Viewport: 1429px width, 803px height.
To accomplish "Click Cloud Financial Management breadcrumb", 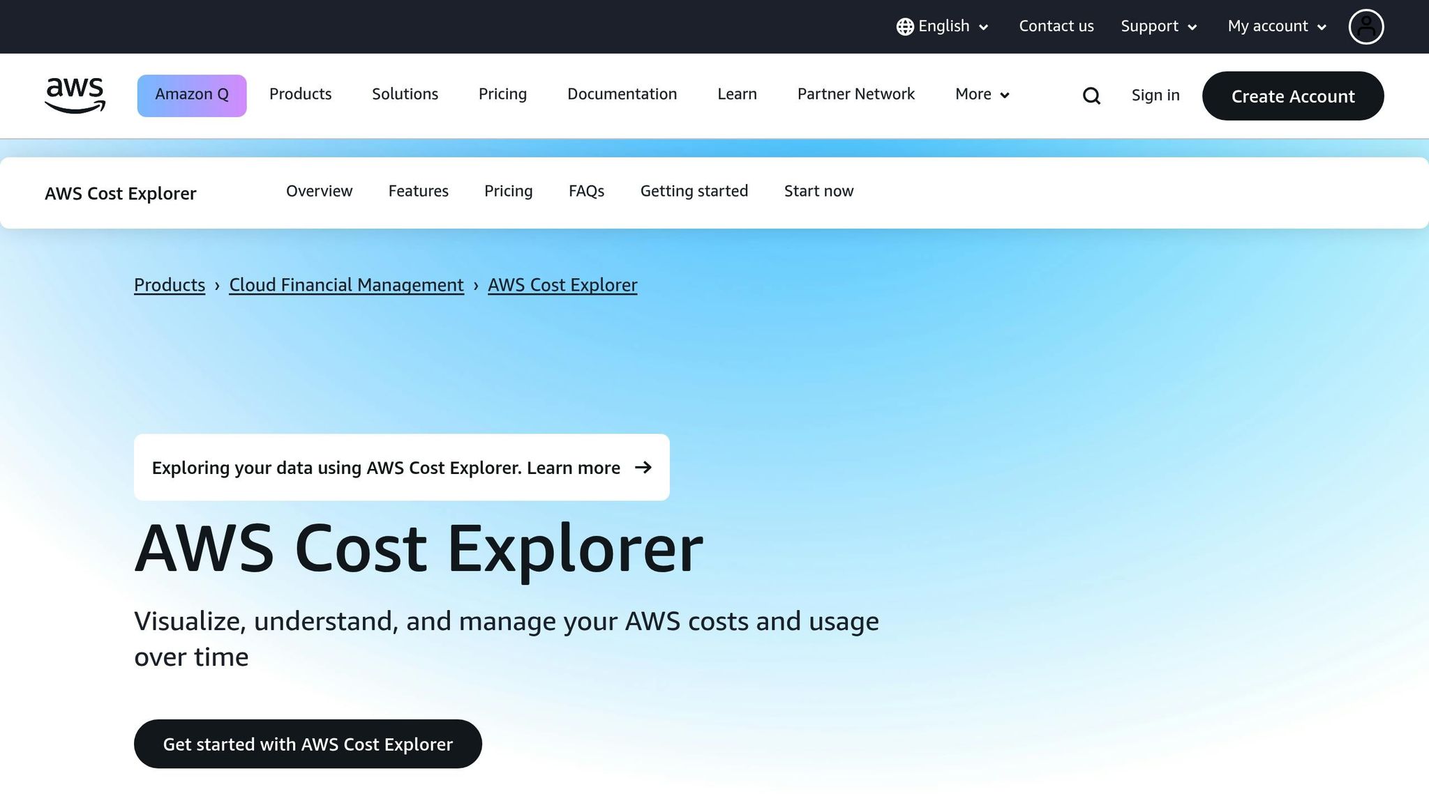I will click(346, 285).
